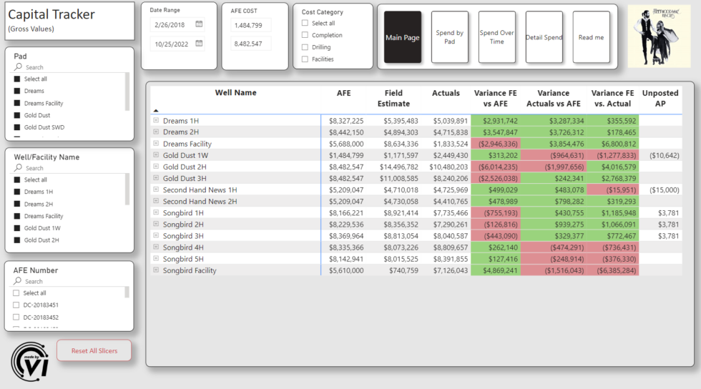The height and width of the screenshot is (389, 701).
Task: Expand the Gold Dust 2H row
Action: pyautogui.click(x=155, y=167)
